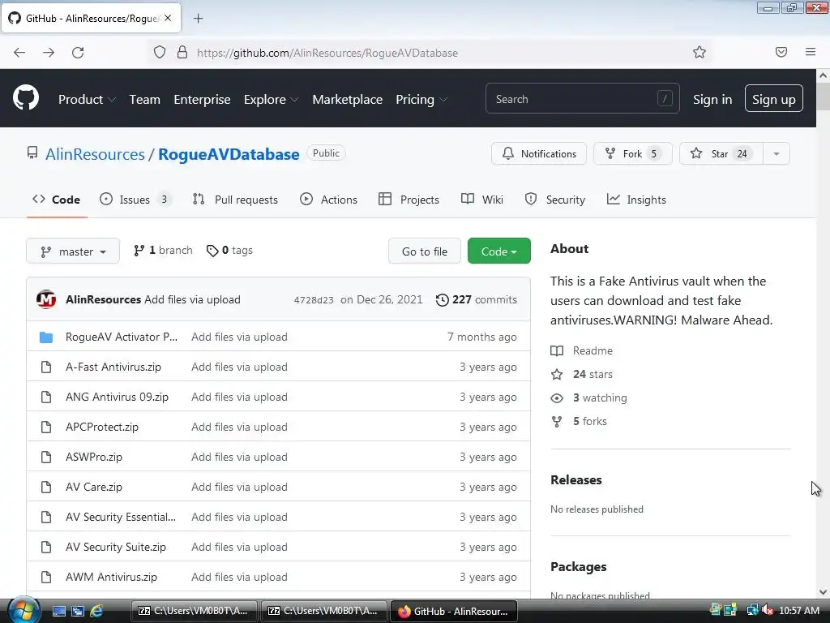
Task: Close the GitHub browser tab
Action: click(168, 18)
